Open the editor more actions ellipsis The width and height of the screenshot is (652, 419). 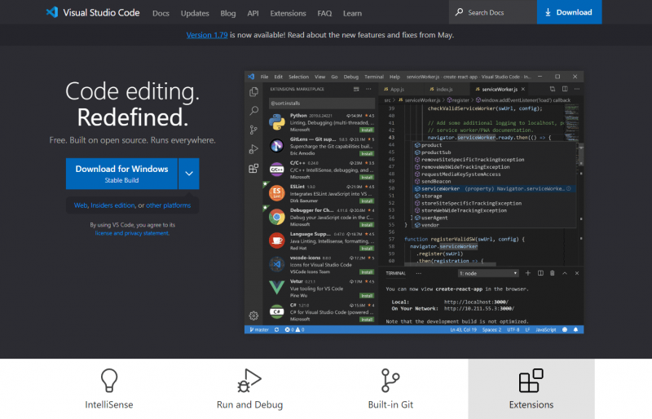[x=577, y=89]
